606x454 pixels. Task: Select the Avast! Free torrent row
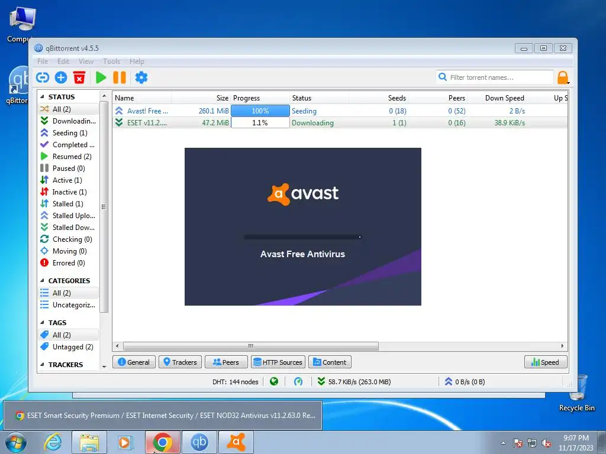click(x=340, y=111)
